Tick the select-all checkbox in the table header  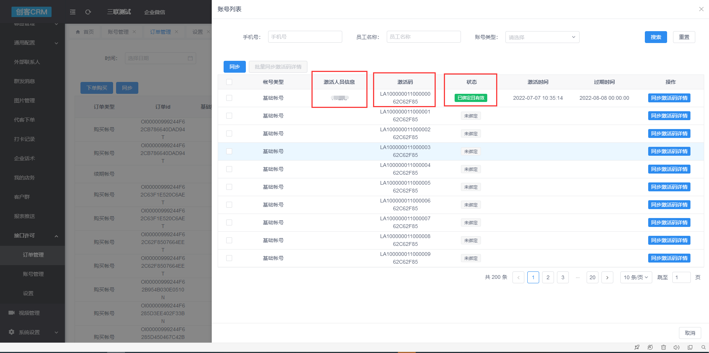(x=229, y=82)
